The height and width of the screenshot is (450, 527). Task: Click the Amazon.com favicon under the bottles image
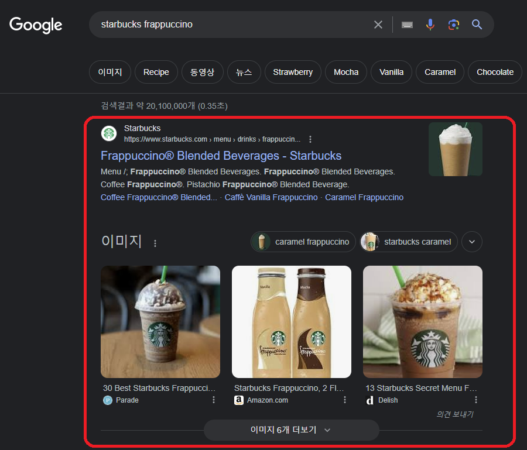[238, 400]
